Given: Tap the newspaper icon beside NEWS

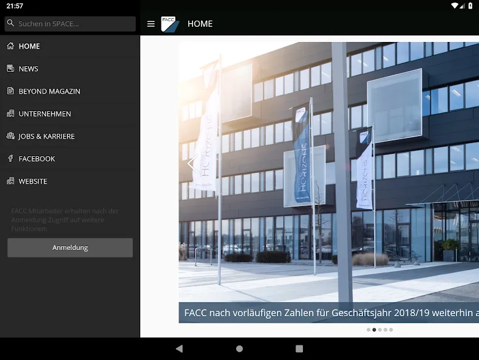Looking at the screenshot, I should [10, 68].
